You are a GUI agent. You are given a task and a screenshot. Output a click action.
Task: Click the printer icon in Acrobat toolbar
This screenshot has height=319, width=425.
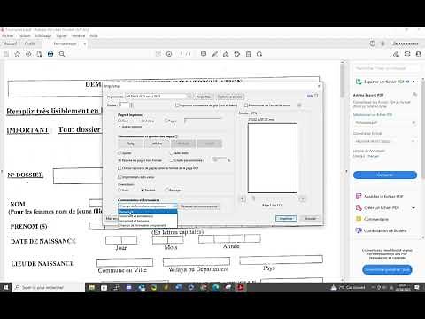pyautogui.click(x=50, y=54)
